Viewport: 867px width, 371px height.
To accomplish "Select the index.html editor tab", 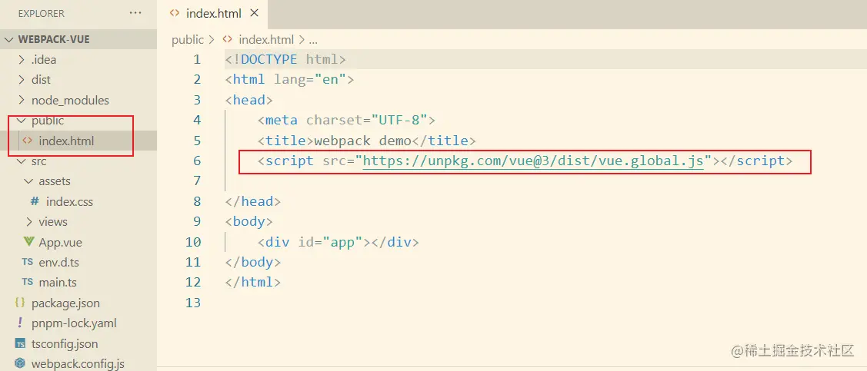I will (214, 13).
